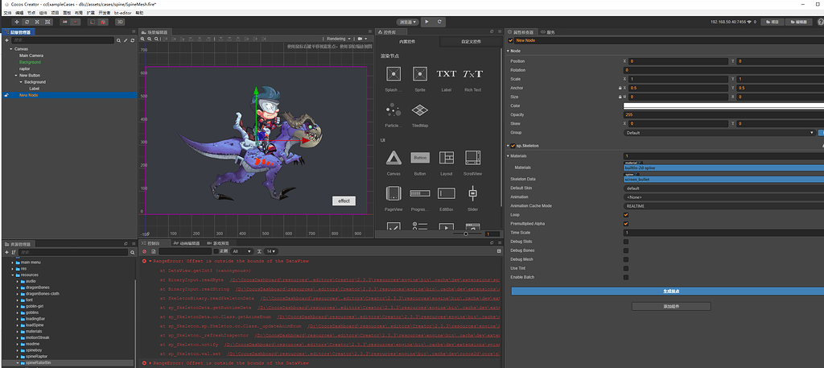This screenshot has width=824, height=368.
Task: Click the 添加组件 button
Action: 671,307
